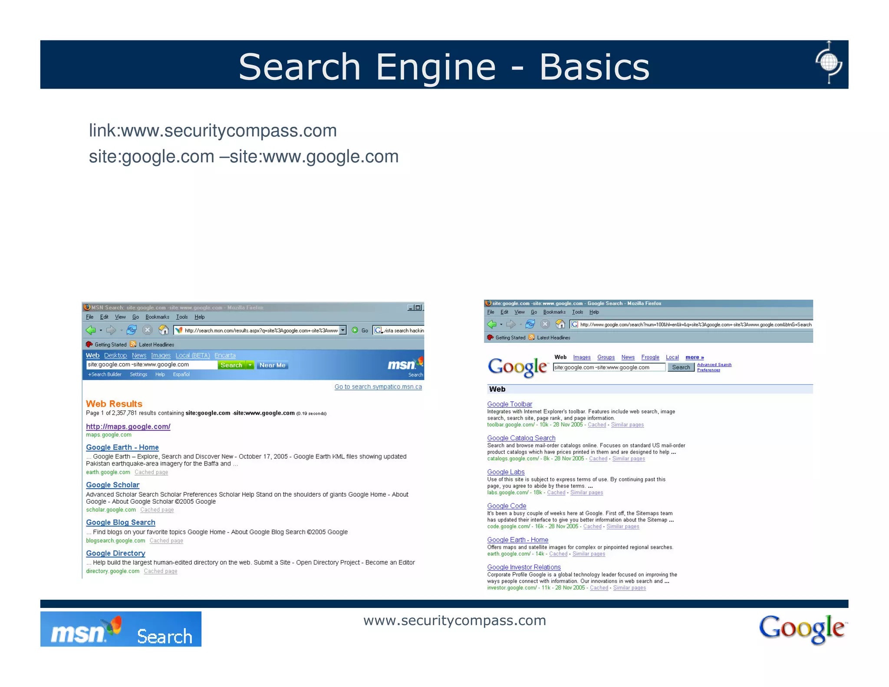Click Forward arrow in Google Search window
Viewport: 889px width, 687px height.
511,324
